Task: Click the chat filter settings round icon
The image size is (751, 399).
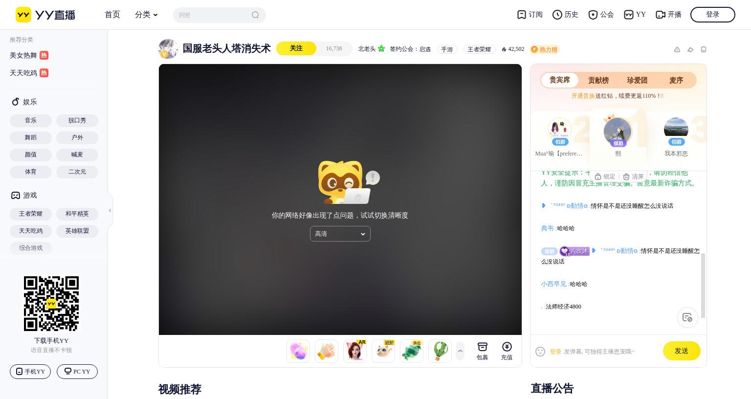Action: coord(687,317)
